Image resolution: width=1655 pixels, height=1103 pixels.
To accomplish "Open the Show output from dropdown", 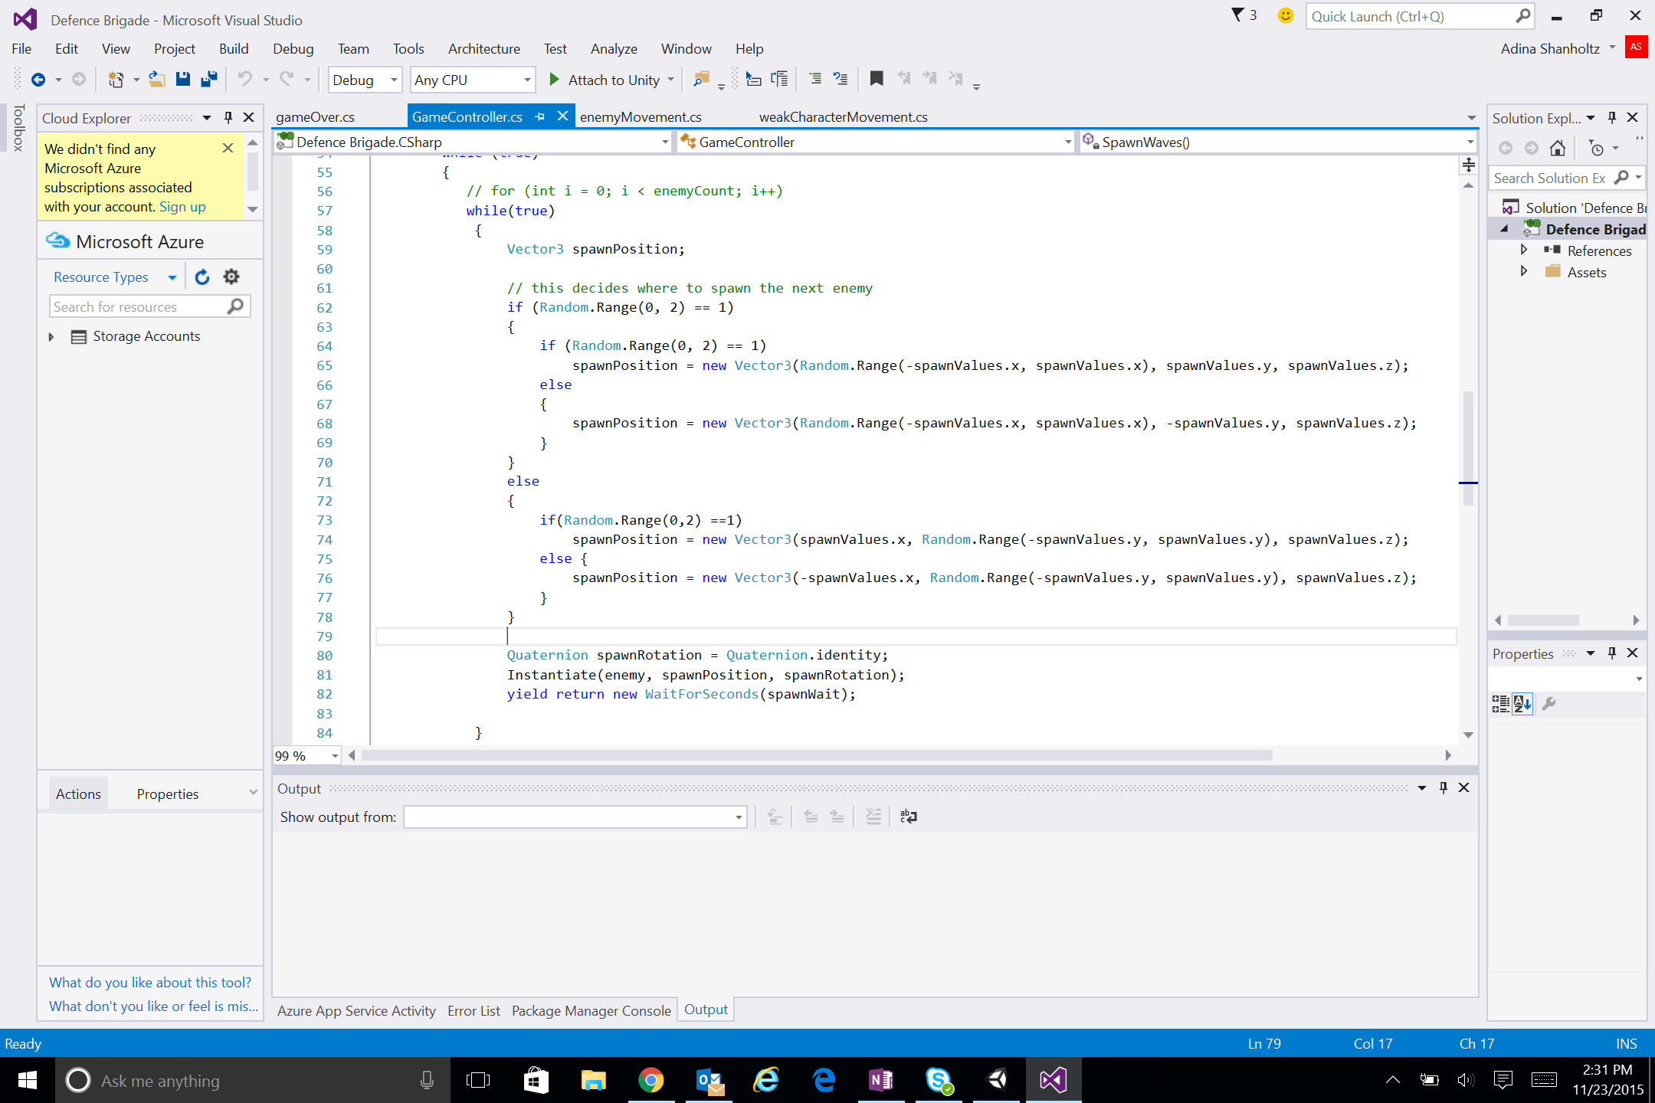I will 575,817.
